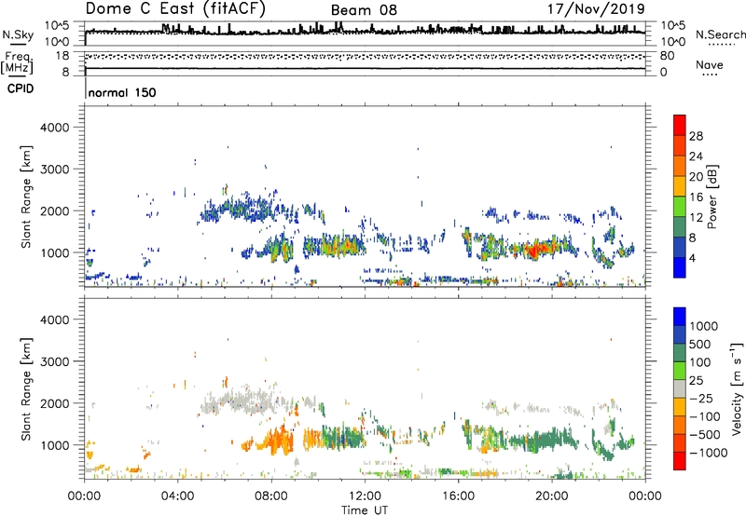Click the frequency panel right-axis label '80'
This screenshot has width=746, height=516.
[667, 56]
